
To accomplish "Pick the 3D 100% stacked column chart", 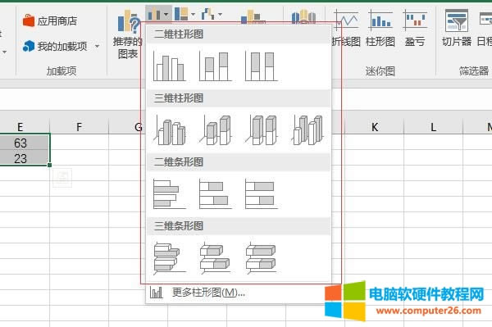I will click(261, 129).
